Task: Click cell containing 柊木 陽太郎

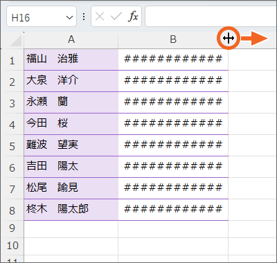Action: (x=71, y=210)
